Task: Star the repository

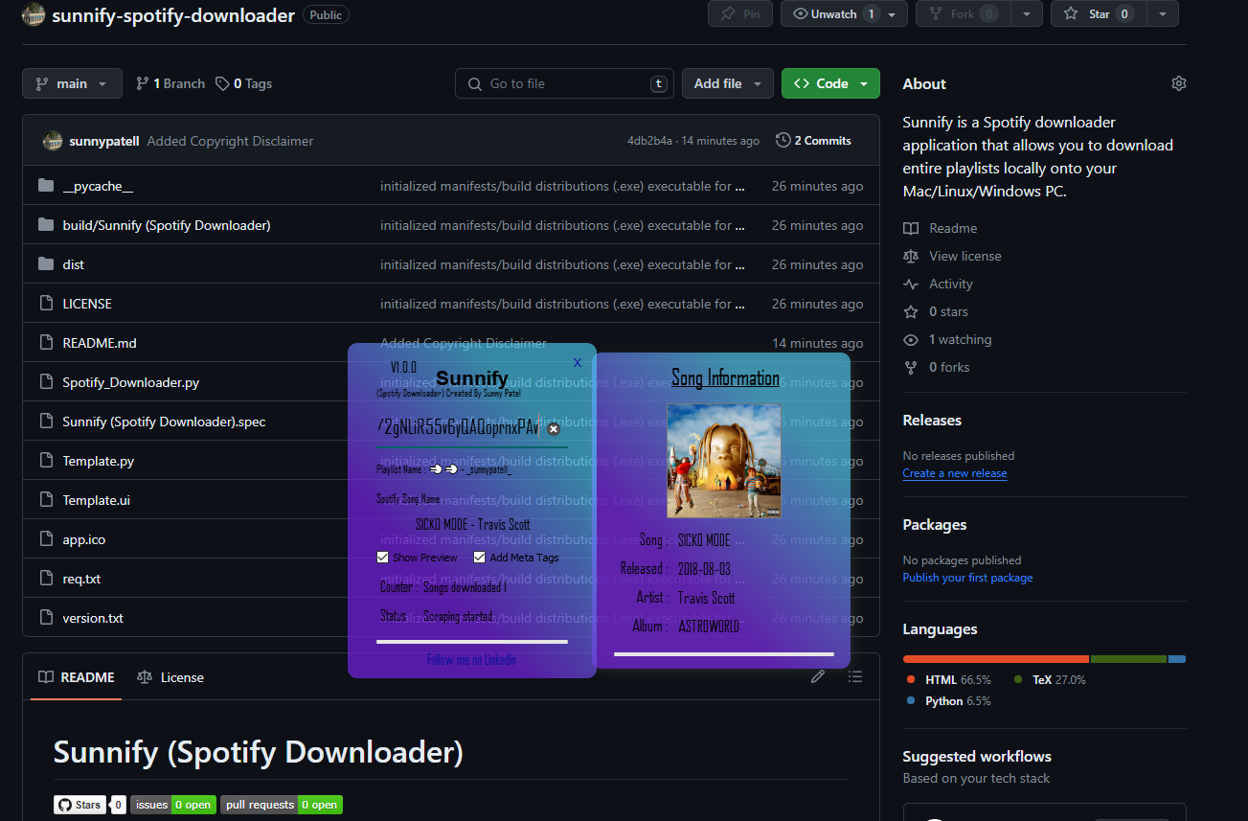Action: [x=1099, y=14]
